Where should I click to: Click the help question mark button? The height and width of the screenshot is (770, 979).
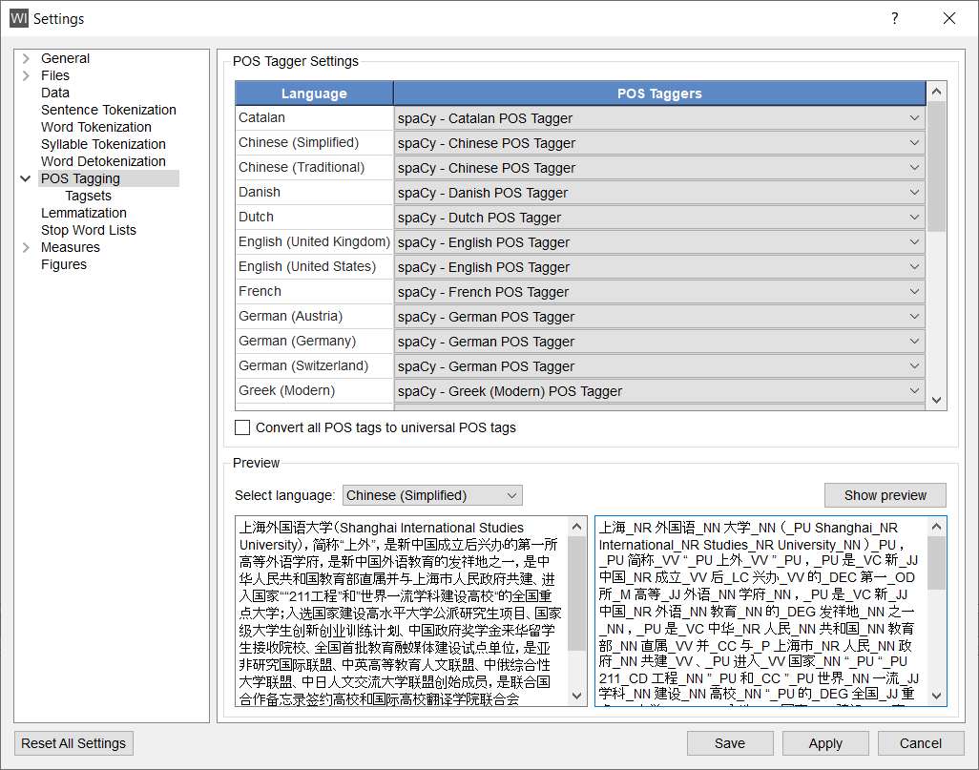coord(895,18)
